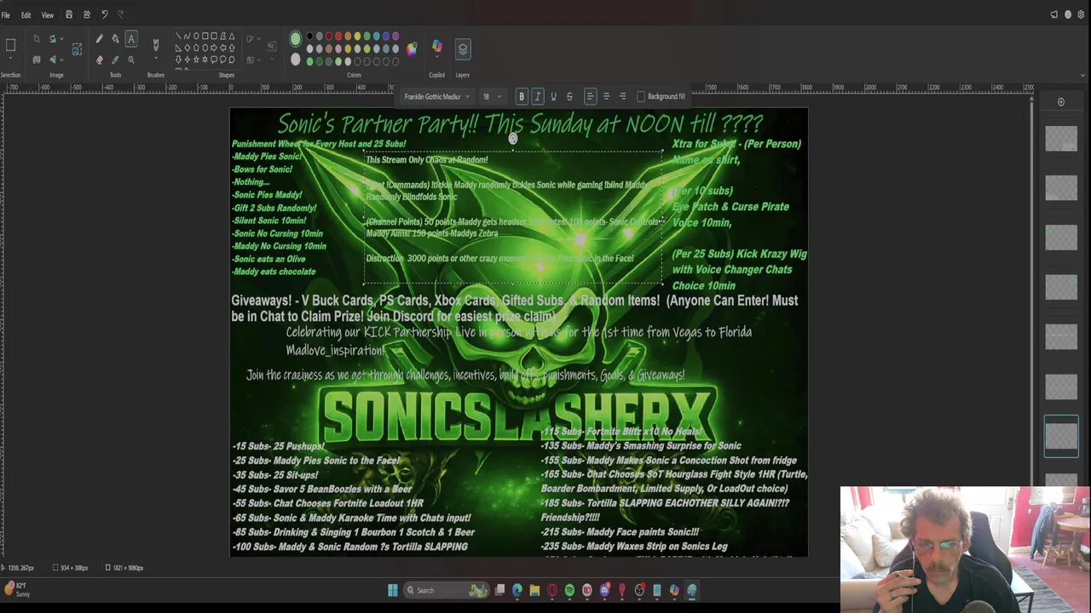Enable the Background fill checkbox

[x=641, y=96]
